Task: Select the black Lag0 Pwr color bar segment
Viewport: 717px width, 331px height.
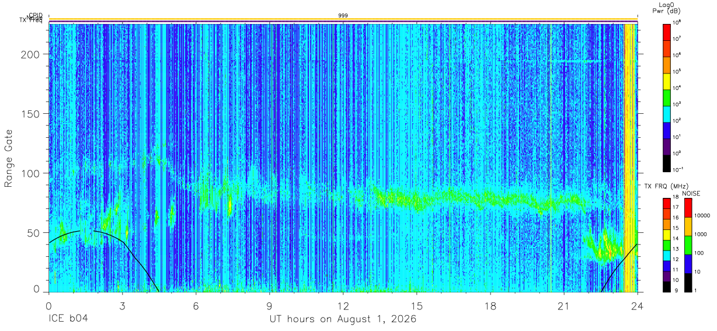Action: [667, 163]
